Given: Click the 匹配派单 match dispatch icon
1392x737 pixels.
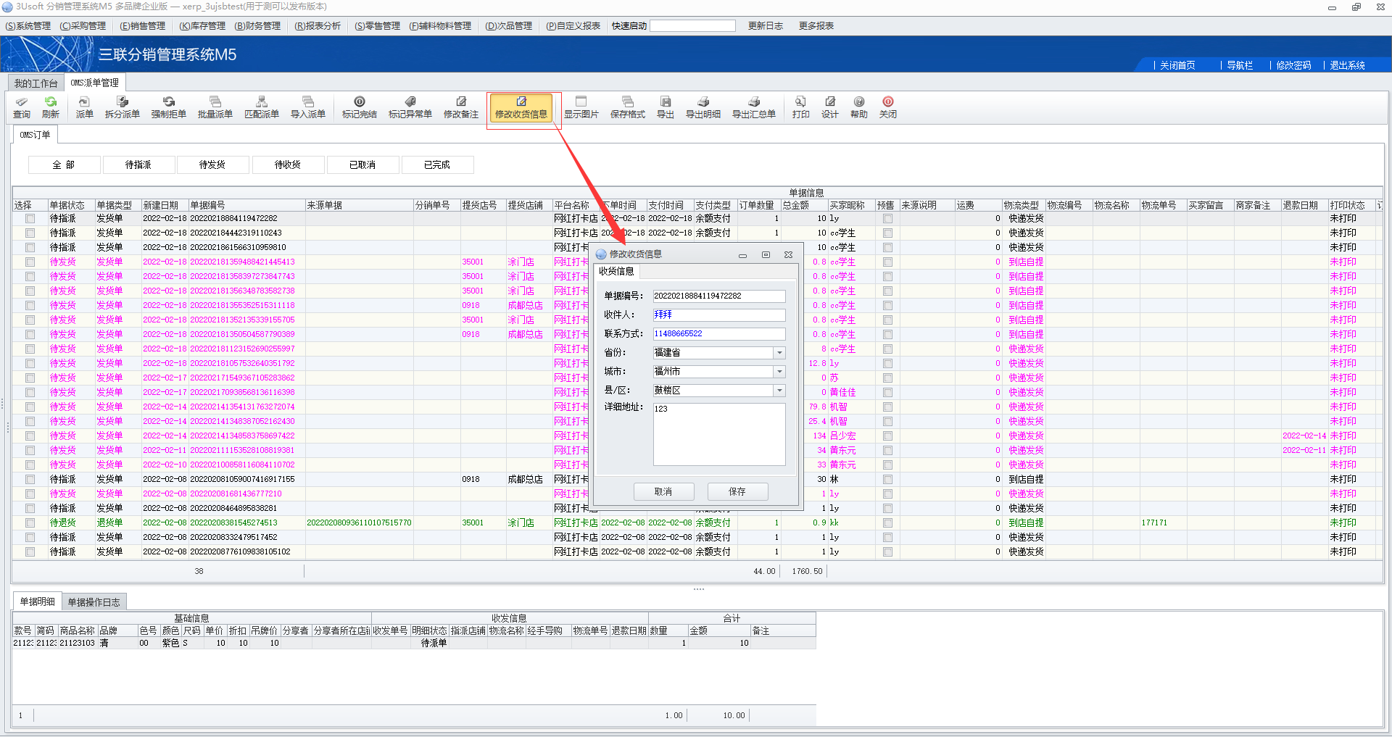Looking at the screenshot, I should 262,107.
